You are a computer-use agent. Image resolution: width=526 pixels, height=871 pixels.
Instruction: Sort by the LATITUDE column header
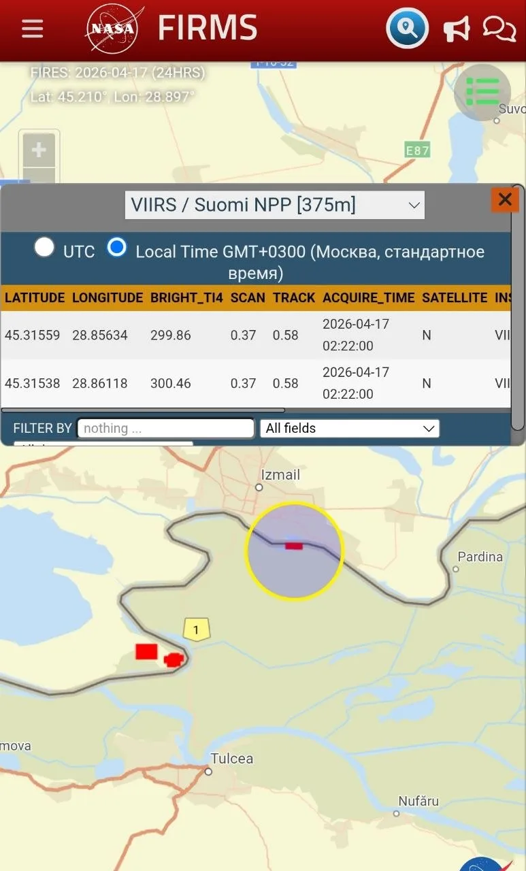click(x=35, y=297)
